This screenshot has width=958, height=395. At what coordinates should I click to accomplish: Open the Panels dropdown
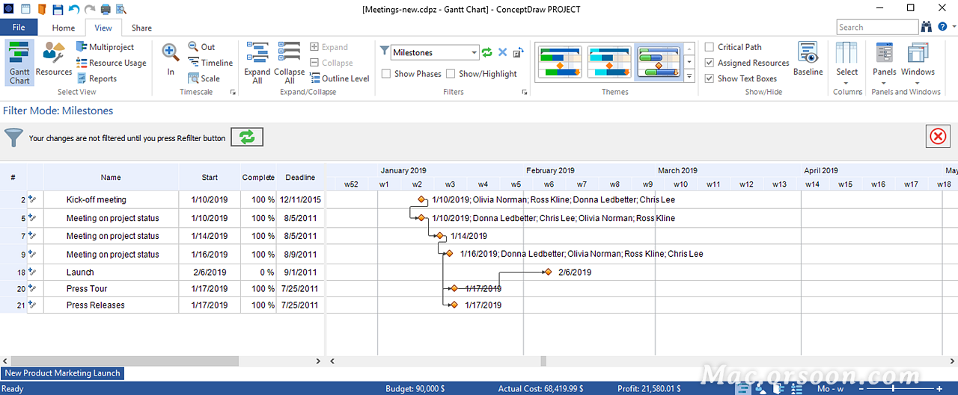884,63
